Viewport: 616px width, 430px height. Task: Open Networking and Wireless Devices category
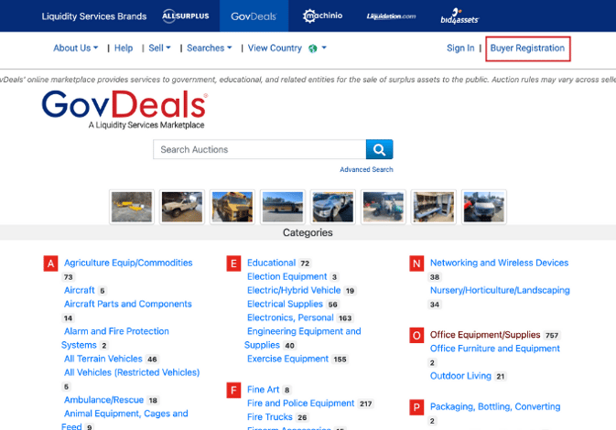pos(500,263)
